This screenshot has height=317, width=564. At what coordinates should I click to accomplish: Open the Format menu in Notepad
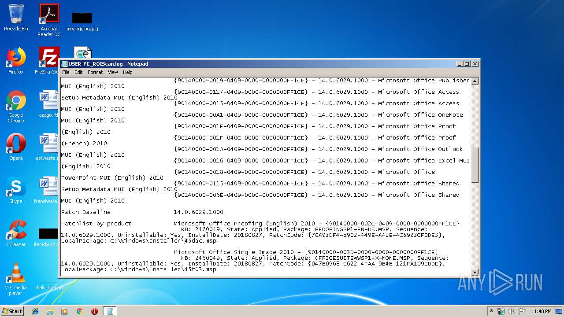coord(95,72)
